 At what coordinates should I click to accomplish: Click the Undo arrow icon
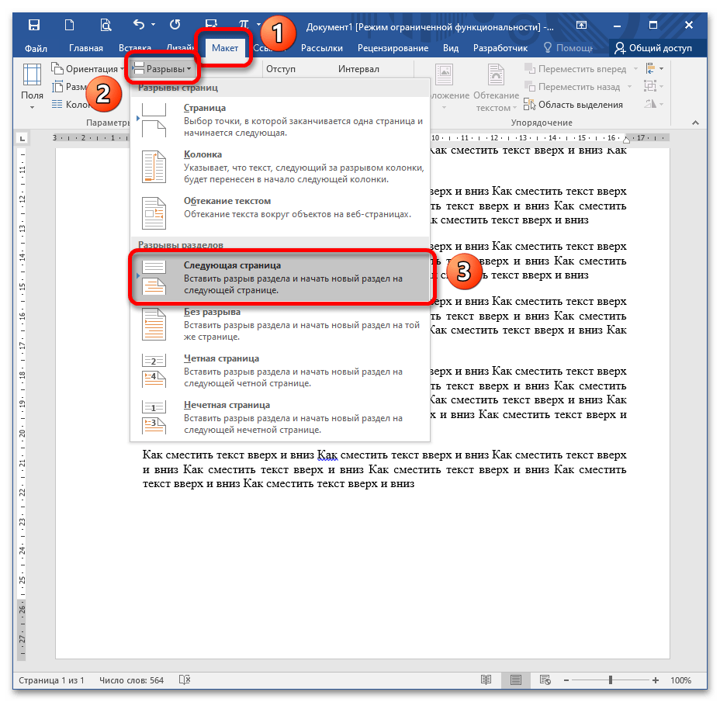click(139, 26)
